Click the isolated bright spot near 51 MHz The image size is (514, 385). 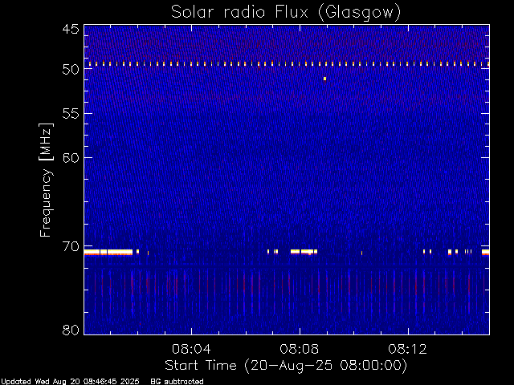tap(324, 79)
